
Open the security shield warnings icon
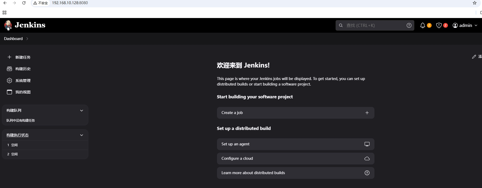point(439,25)
